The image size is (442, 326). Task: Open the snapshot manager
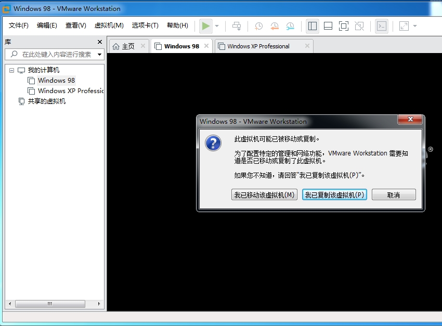pos(290,25)
